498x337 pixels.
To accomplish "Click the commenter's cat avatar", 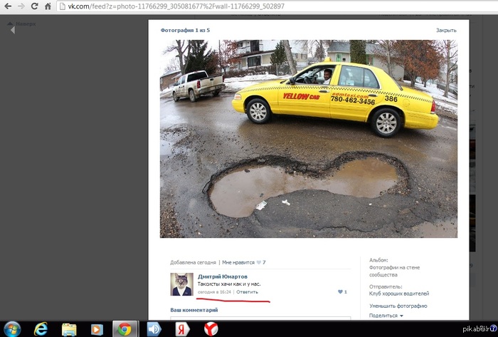I will coord(181,284).
